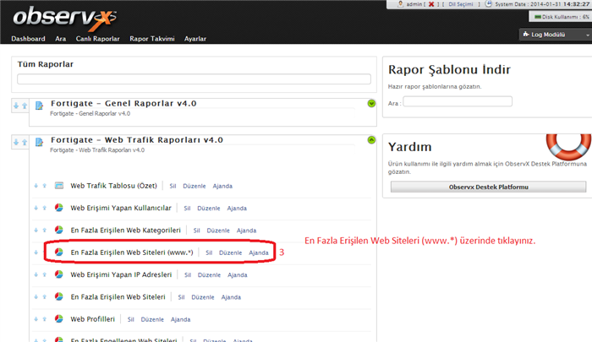The width and height of the screenshot is (592, 342).
Task: Open the Log Modülü dropdown
Action: pos(556,35)
